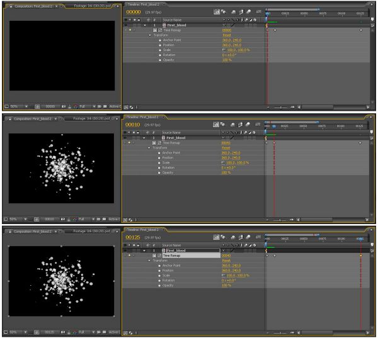Click Reset link for Transform in 00125 timeline
This screenshot has height=338, width=378.
pyautogui.click(x=226, y=261)
